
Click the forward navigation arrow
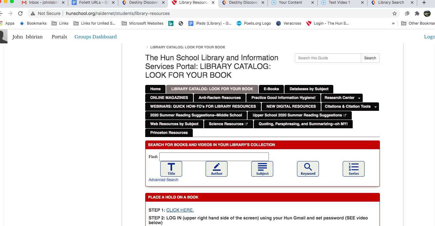[10, 13]
